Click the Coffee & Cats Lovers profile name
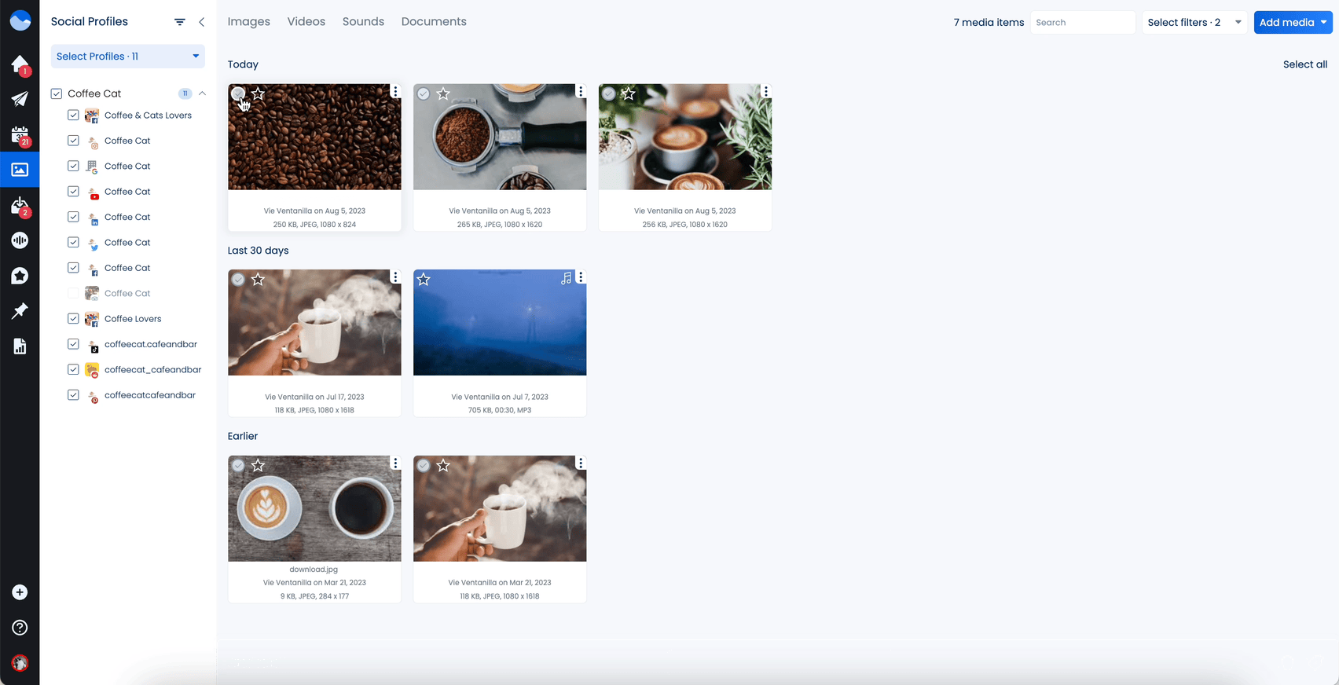The image size is (1339, 685). tap(148, 115)
